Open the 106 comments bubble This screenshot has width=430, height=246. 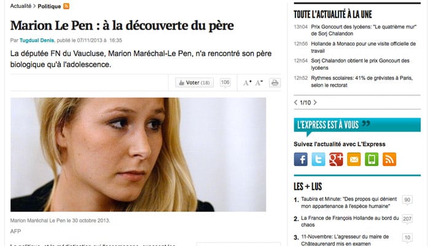tap(225, 82)
